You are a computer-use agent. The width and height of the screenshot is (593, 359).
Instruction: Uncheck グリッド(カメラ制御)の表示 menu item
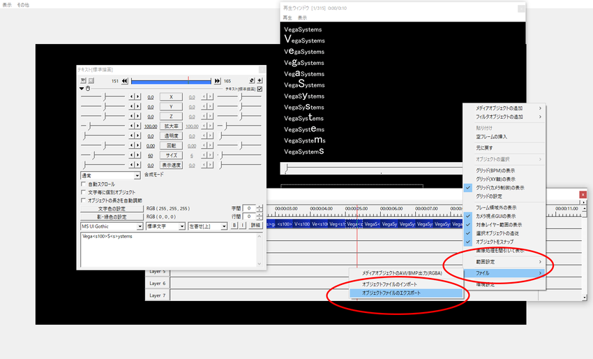504,188
